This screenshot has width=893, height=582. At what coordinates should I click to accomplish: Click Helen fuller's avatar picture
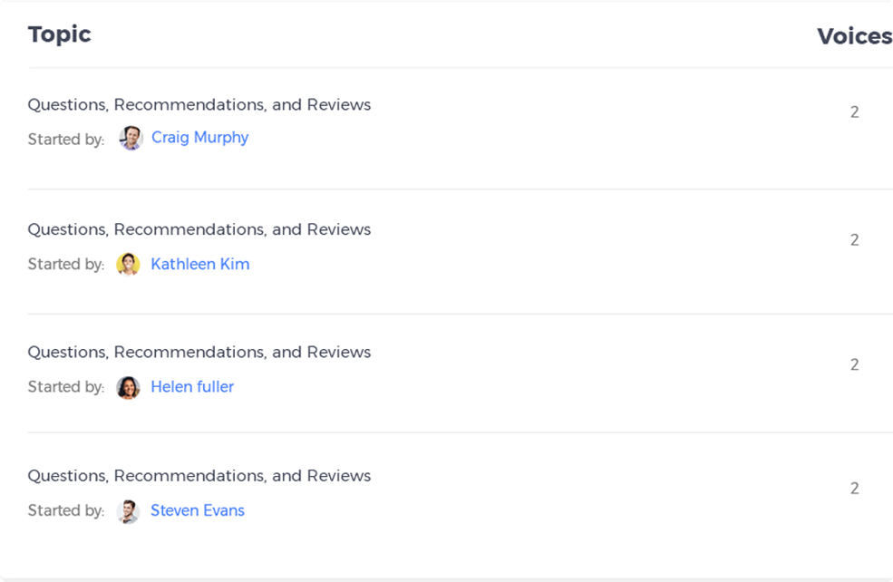click(129, 387)
